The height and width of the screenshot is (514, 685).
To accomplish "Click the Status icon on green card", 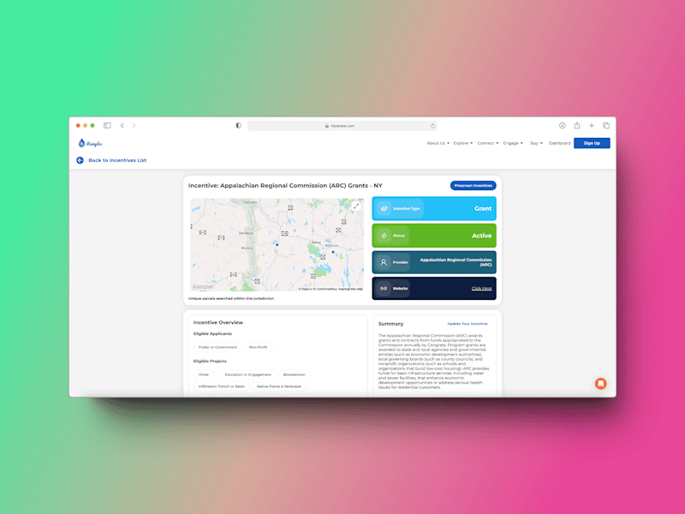I will pyautogui.click(x=384, y=236).
